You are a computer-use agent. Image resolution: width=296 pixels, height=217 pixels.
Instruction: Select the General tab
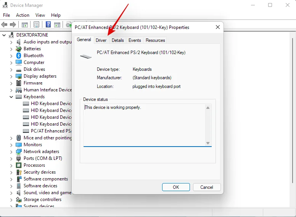pyautogui.click(x=84, y=40)
